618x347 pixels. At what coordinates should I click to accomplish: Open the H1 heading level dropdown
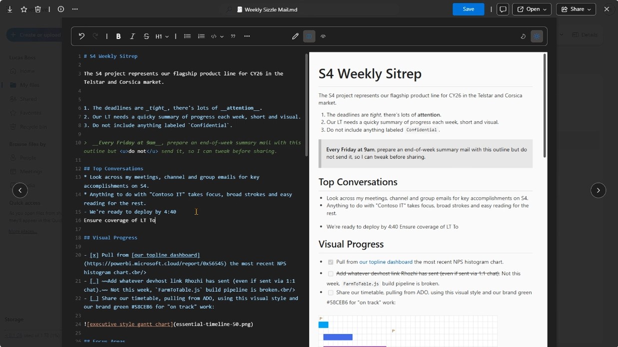coord(162,36)
